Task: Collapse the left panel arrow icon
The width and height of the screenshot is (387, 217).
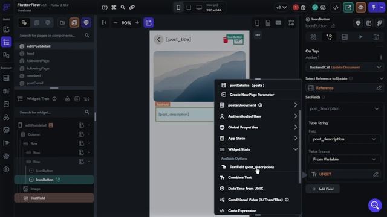Action: click(104, 23)
